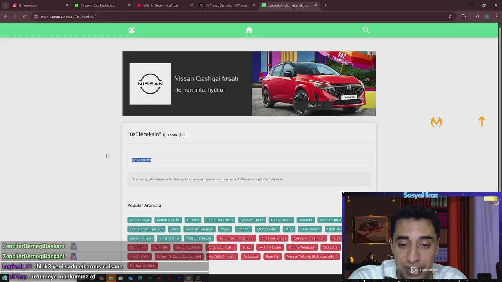Click the Gözat button on the ad
Image resolution: width=502 pixels, height=282 pixels.
click(314, 105)
